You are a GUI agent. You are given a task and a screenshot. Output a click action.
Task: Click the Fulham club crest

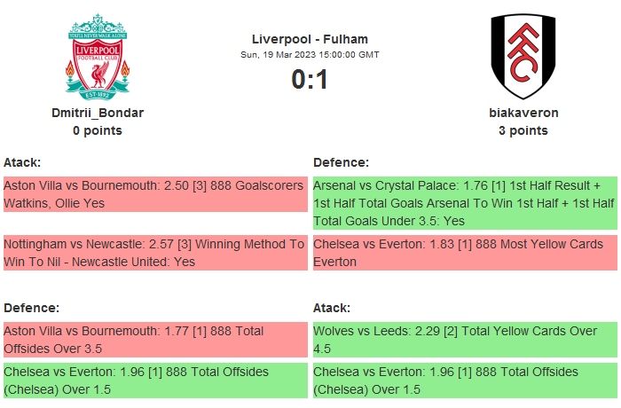pos(523,57)
